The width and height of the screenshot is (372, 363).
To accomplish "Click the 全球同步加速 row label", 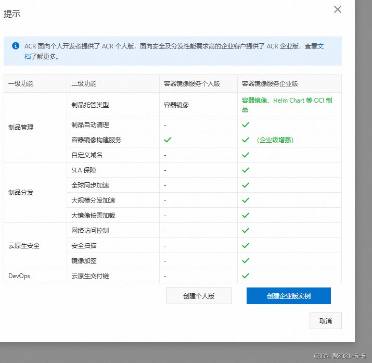I will point(90,185).
